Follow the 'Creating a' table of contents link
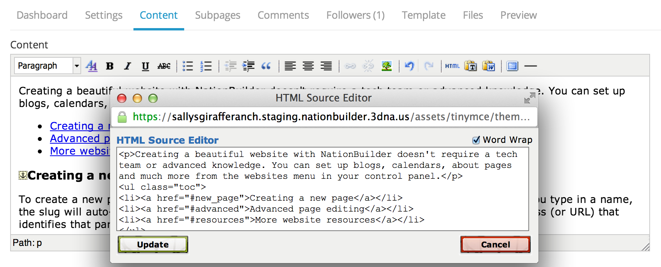This screenshot has width=661, height=267. pos(80,126)
